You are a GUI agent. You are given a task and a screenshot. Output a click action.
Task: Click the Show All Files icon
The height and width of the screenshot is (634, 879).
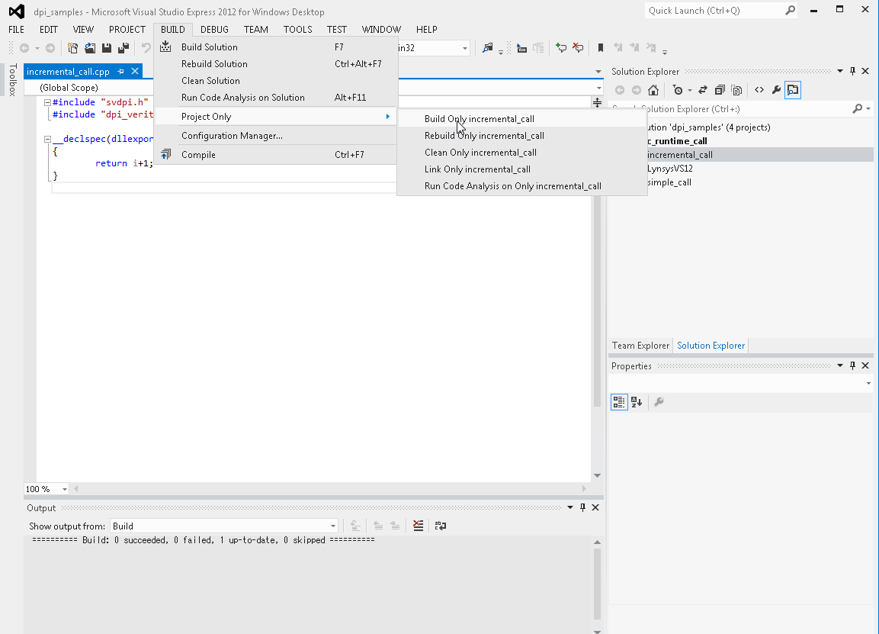(736, 90)
